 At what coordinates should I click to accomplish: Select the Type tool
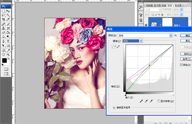[x=8, y=41]
